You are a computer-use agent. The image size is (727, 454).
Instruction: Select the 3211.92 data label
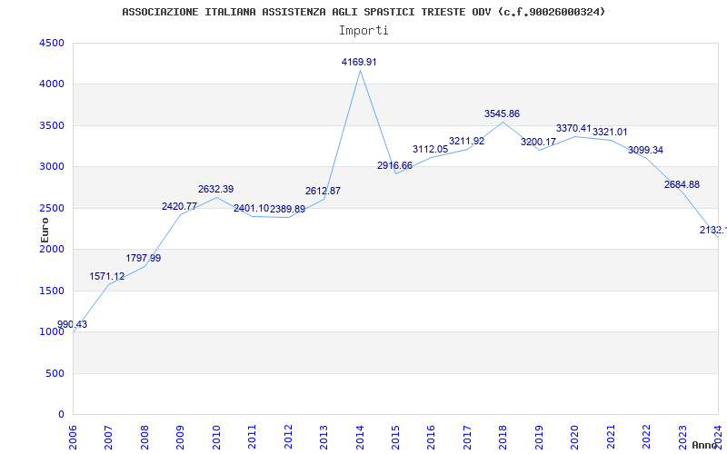(x=466, y=142)
